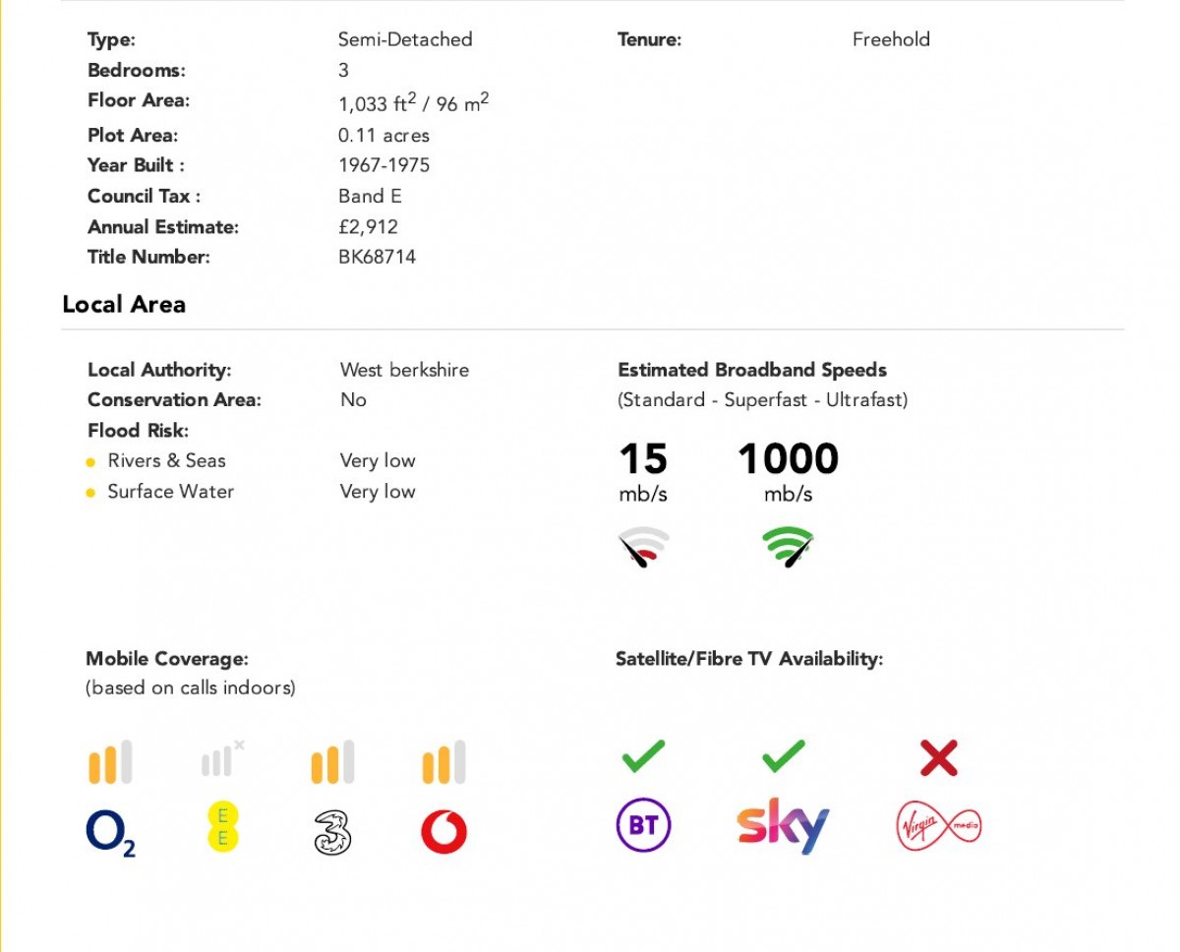This screenshot has width=1180, height=952.
Task: Click the Three network logo
Action: click(x=332, y=830)
